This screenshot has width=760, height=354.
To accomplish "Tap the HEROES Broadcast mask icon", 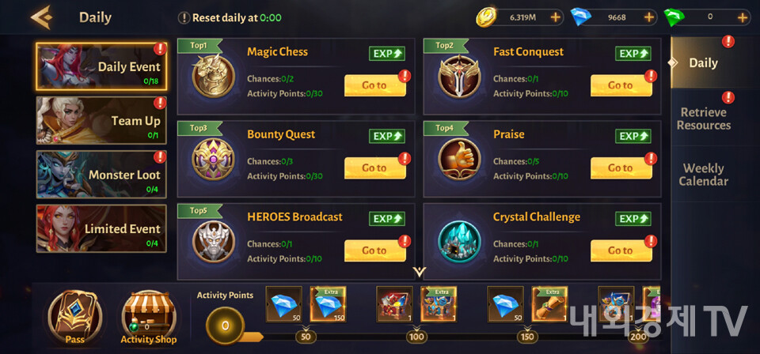I will [x=213, y=241].
